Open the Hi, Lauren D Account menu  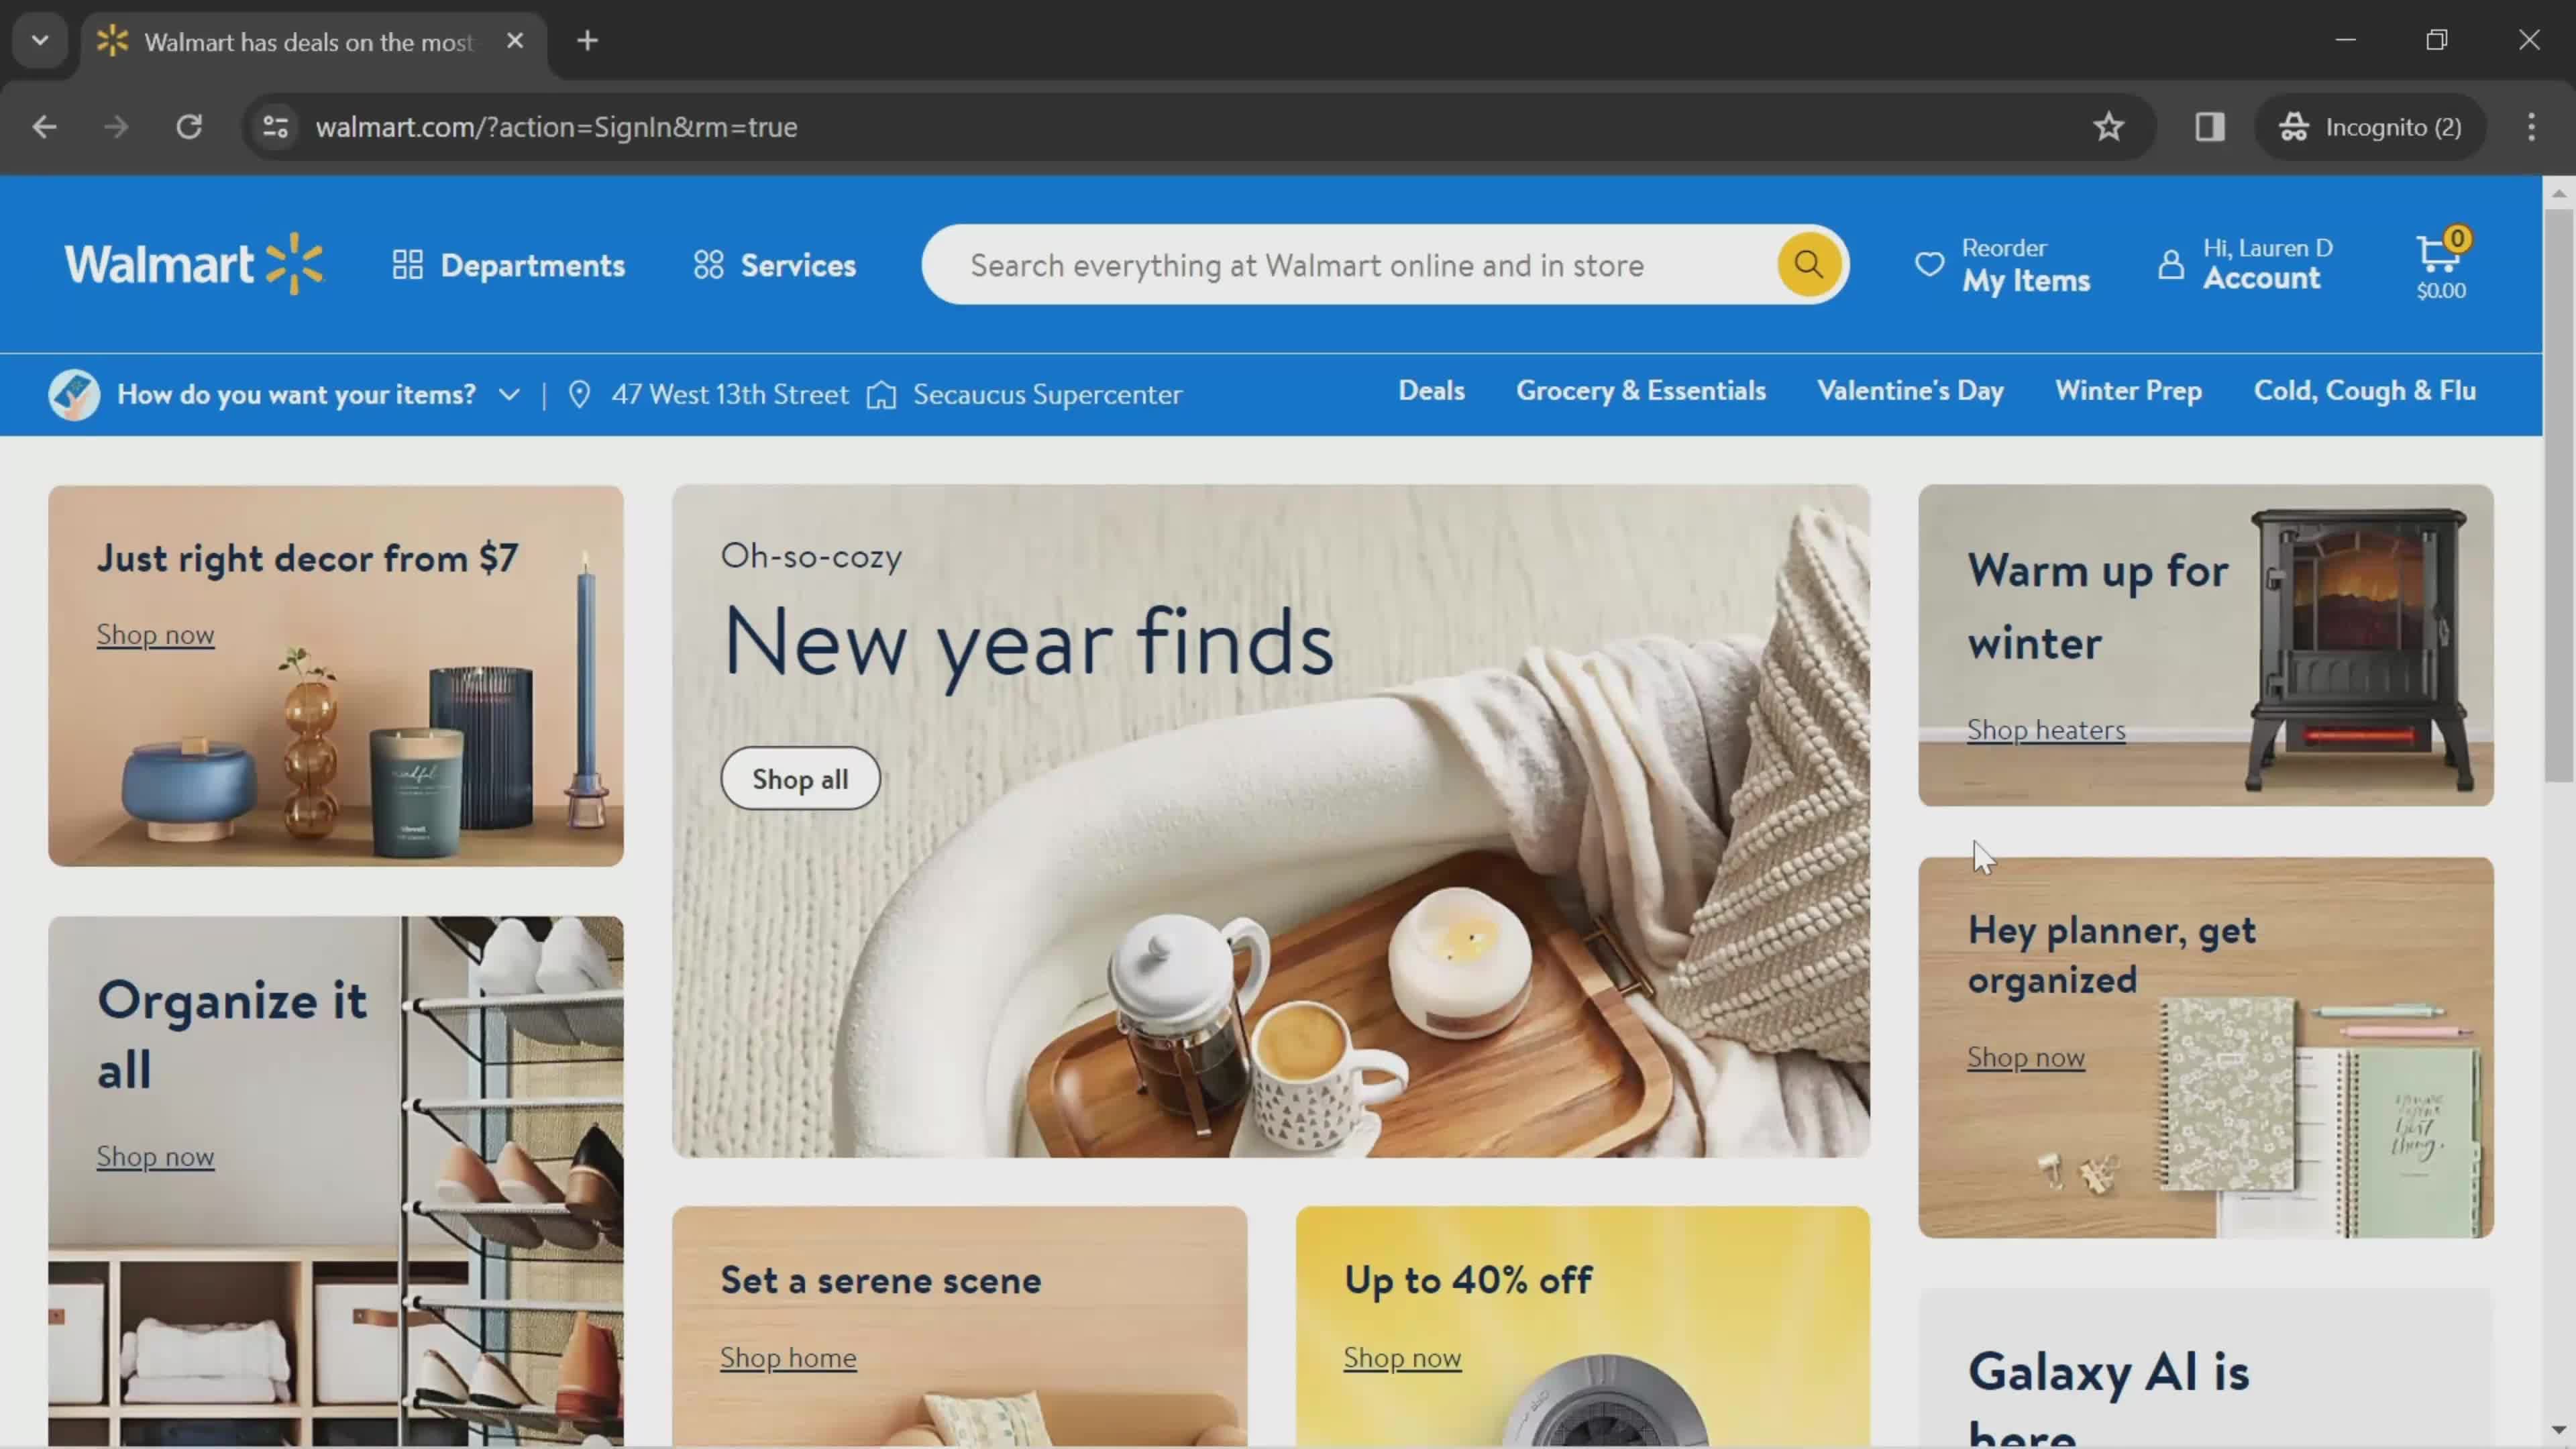2246,265
